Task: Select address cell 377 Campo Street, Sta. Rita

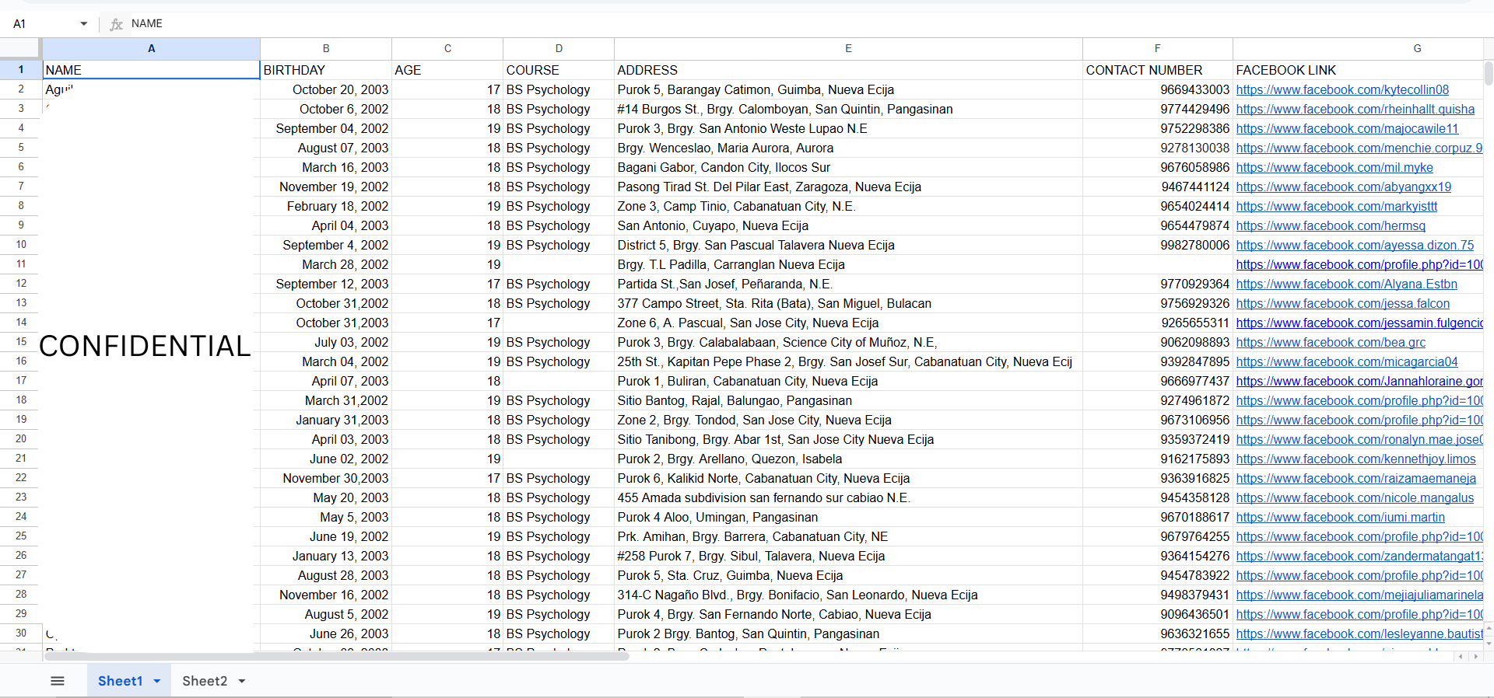Action: 848,304
